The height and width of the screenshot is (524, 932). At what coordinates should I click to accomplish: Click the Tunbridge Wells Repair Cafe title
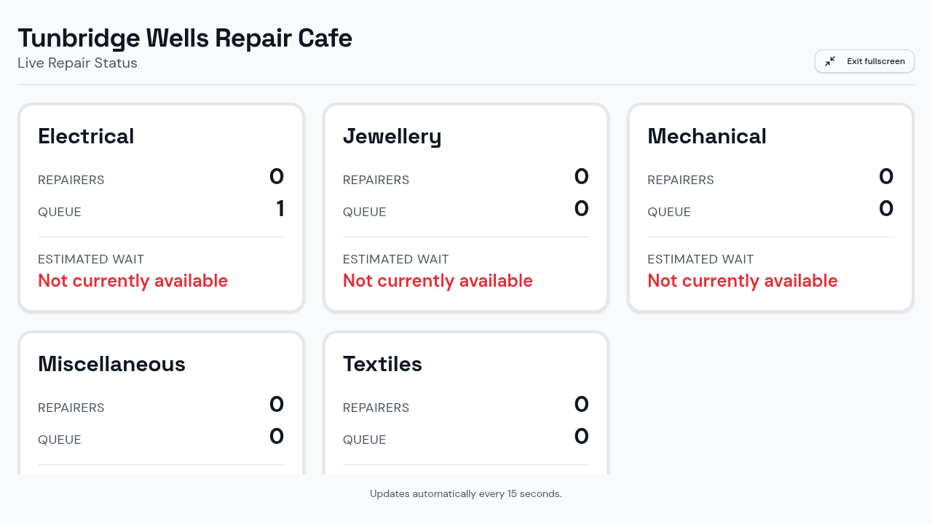pyautogui.click(x=185, y=38)
